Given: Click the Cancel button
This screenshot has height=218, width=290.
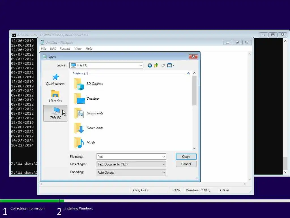Looking at the screenshot, I should click(186, 164).
